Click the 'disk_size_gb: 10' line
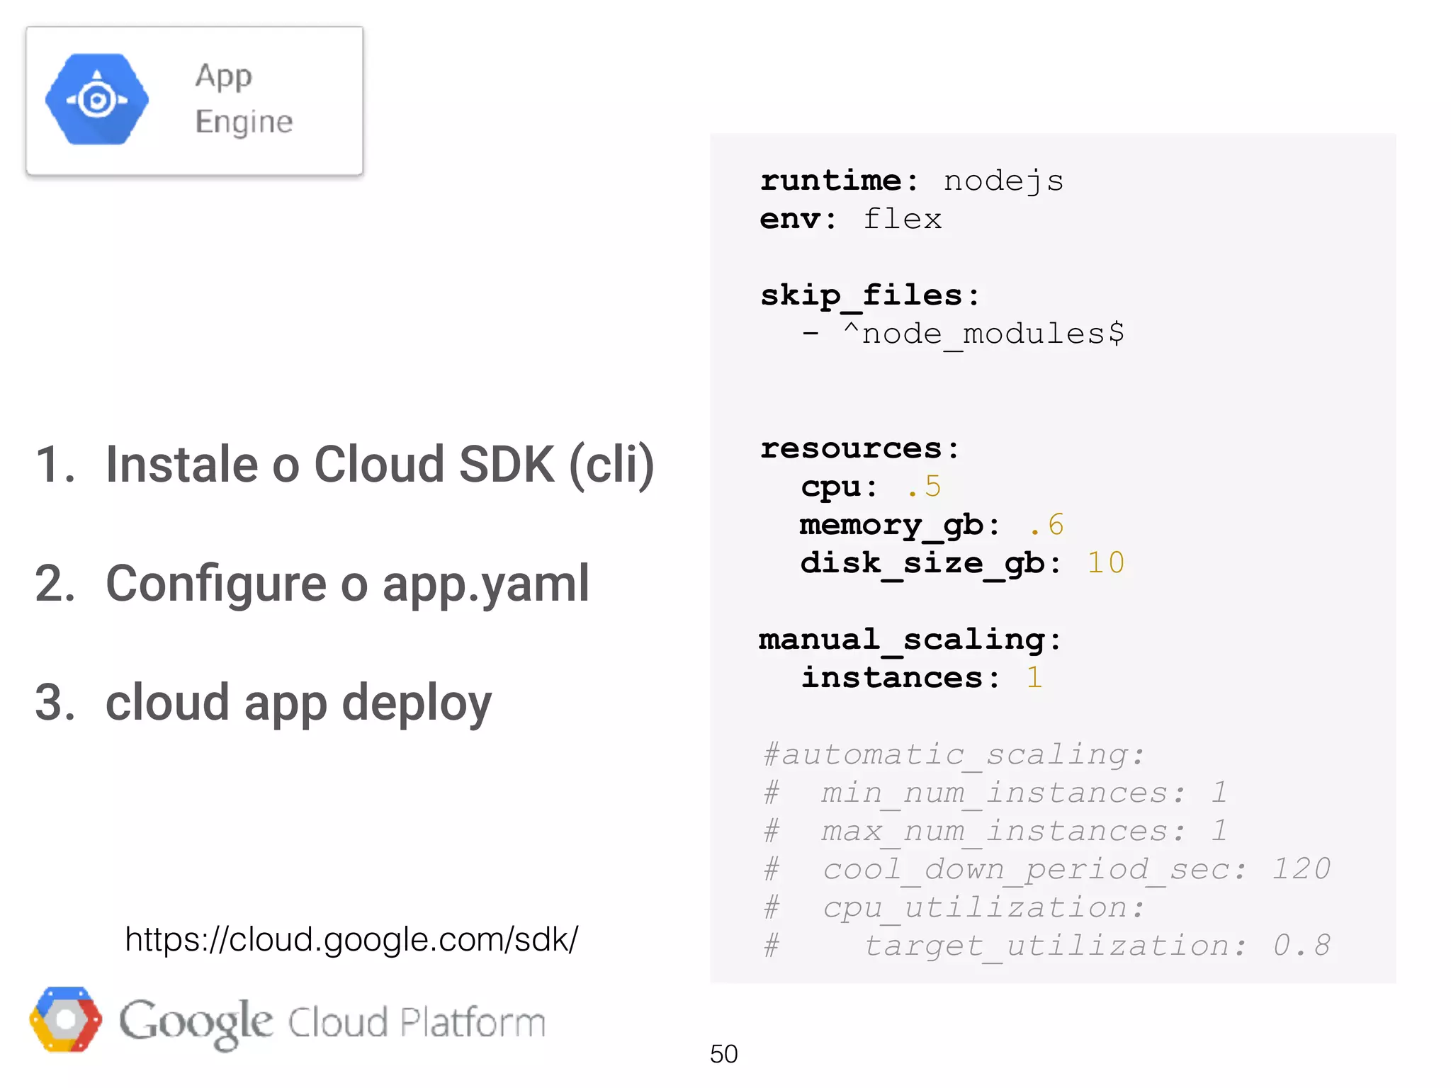 (963, 564)
